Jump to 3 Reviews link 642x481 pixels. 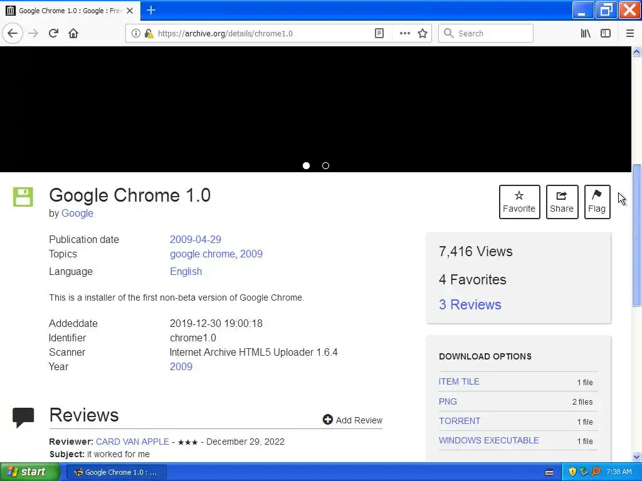[x=470, y=305]
